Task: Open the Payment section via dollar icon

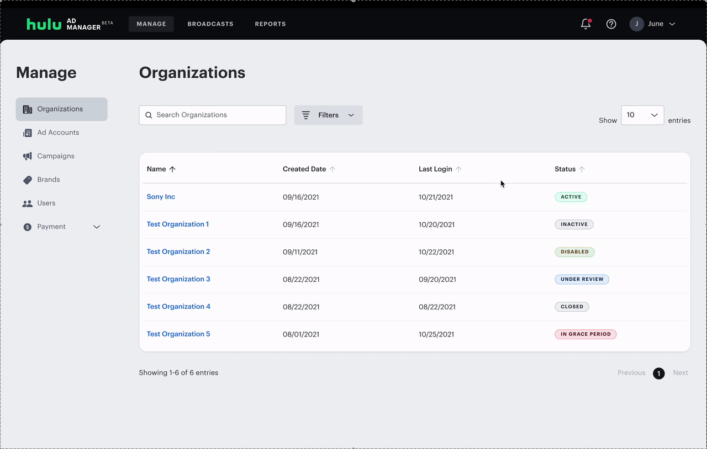Action: click(x=27, y=226)
